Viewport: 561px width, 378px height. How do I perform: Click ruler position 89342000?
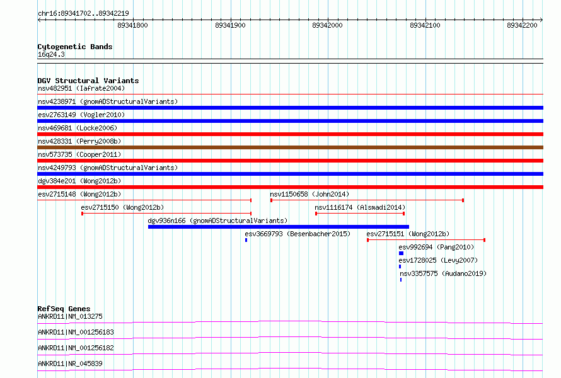tap(327, 25)
